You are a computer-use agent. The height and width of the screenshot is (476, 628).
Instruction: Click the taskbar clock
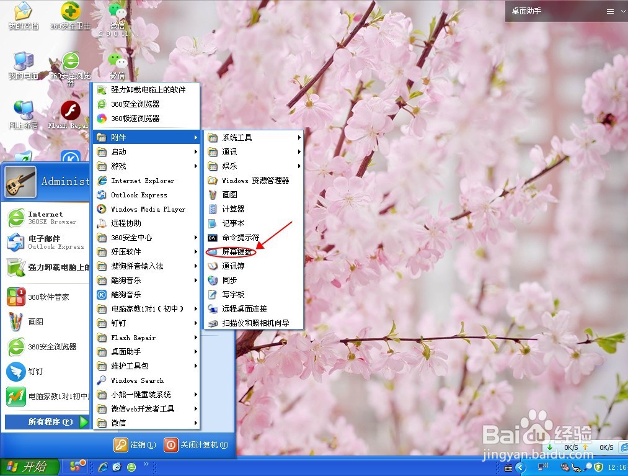[x=617, y=467]
